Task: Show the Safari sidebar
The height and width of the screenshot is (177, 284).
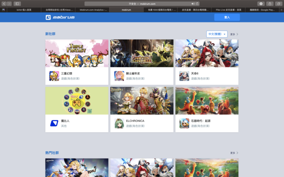Action: pyautogui.click(x=17, y=4)
